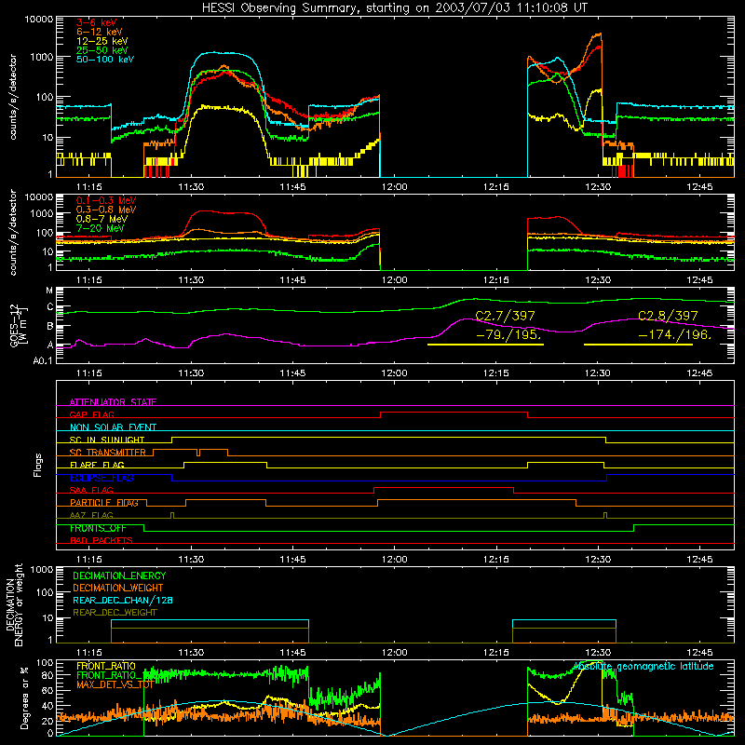The image size is (745, 745).
Task: Click the C2.7/397 flare annotation
Action: tap(505, 316)
